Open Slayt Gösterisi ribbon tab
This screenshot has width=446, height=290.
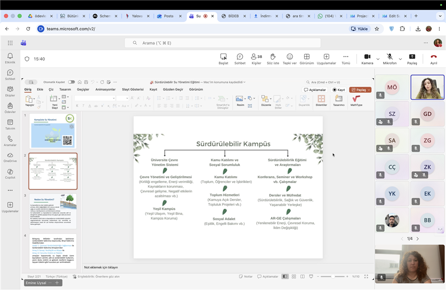point(133,89)
